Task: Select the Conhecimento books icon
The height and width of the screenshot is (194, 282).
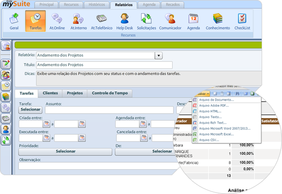Action: (218, 21)
